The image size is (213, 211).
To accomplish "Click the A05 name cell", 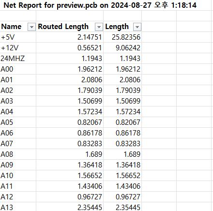I will 18,122.
